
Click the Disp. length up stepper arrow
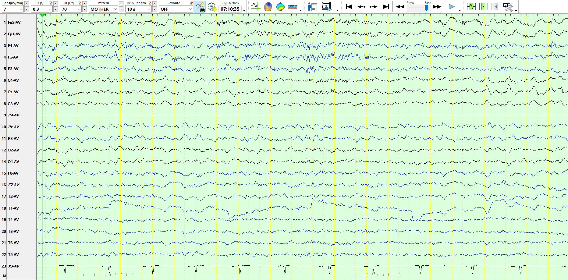[x=154, y=4]
